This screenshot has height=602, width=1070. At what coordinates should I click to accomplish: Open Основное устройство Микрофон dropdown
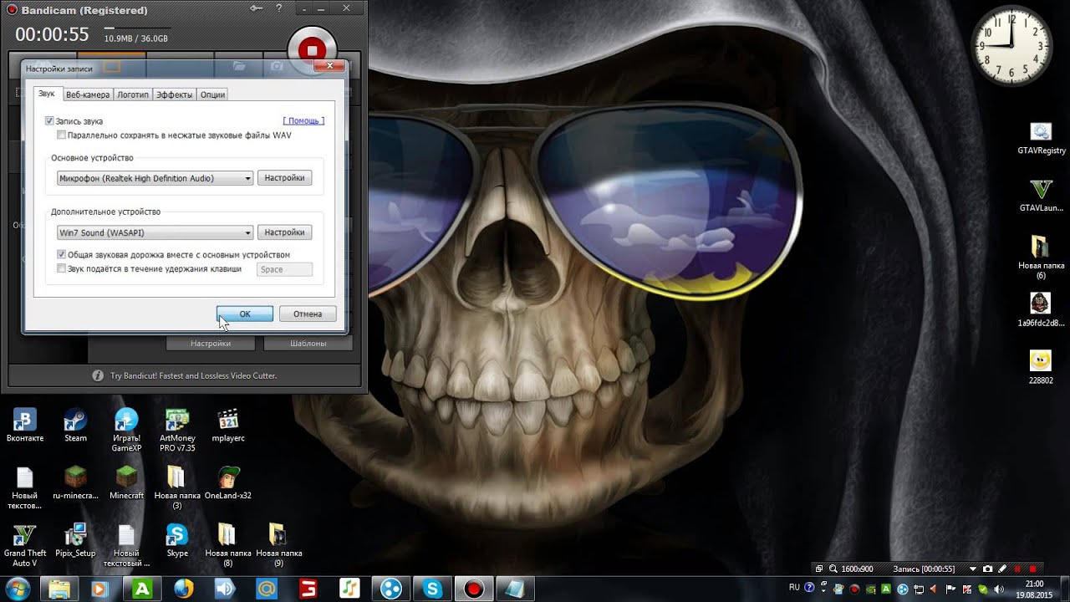coord(155,178)
